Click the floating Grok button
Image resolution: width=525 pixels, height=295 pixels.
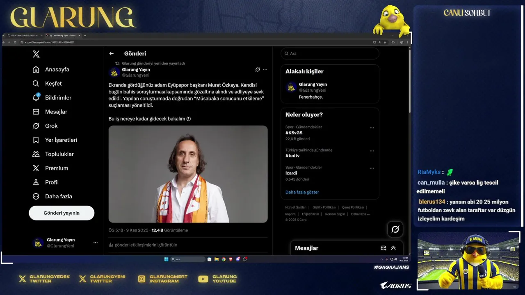tap(395, 229)
